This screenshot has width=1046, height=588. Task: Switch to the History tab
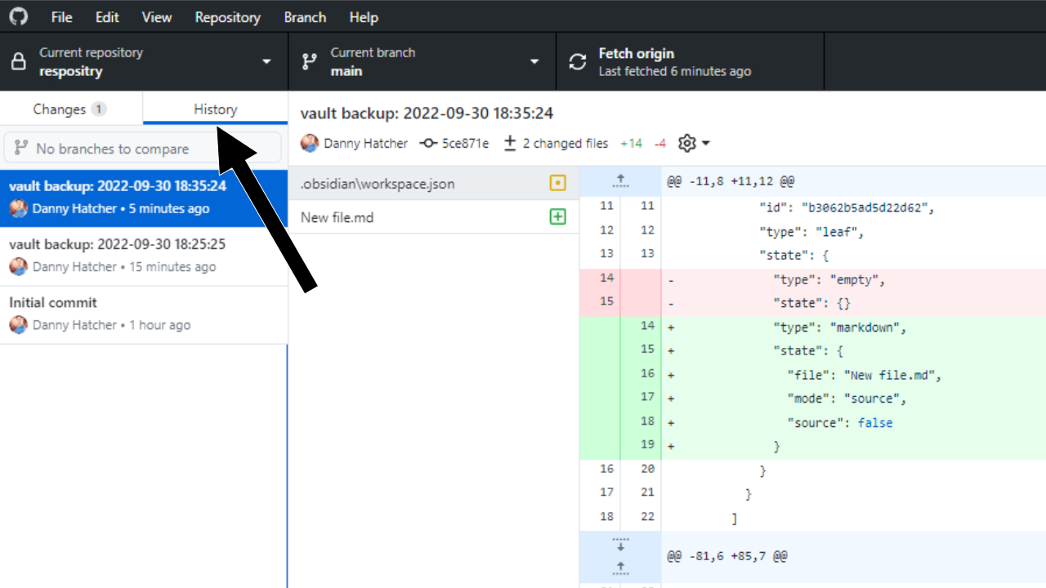(x=214, y=109)
